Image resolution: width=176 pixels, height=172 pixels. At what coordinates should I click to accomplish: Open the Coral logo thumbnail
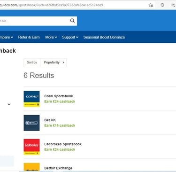[31, 99]
